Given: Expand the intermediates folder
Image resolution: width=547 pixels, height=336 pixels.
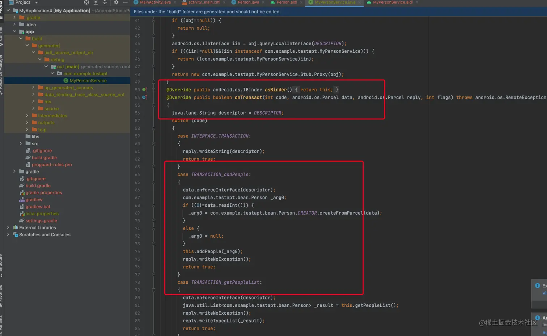Looking at the screenshot, I should coord(27,116).
